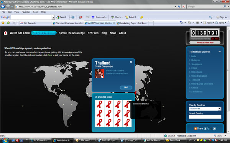230x143 pixels.
Task: Click Sign In on the Google toolbar
Action: point(222,17)
